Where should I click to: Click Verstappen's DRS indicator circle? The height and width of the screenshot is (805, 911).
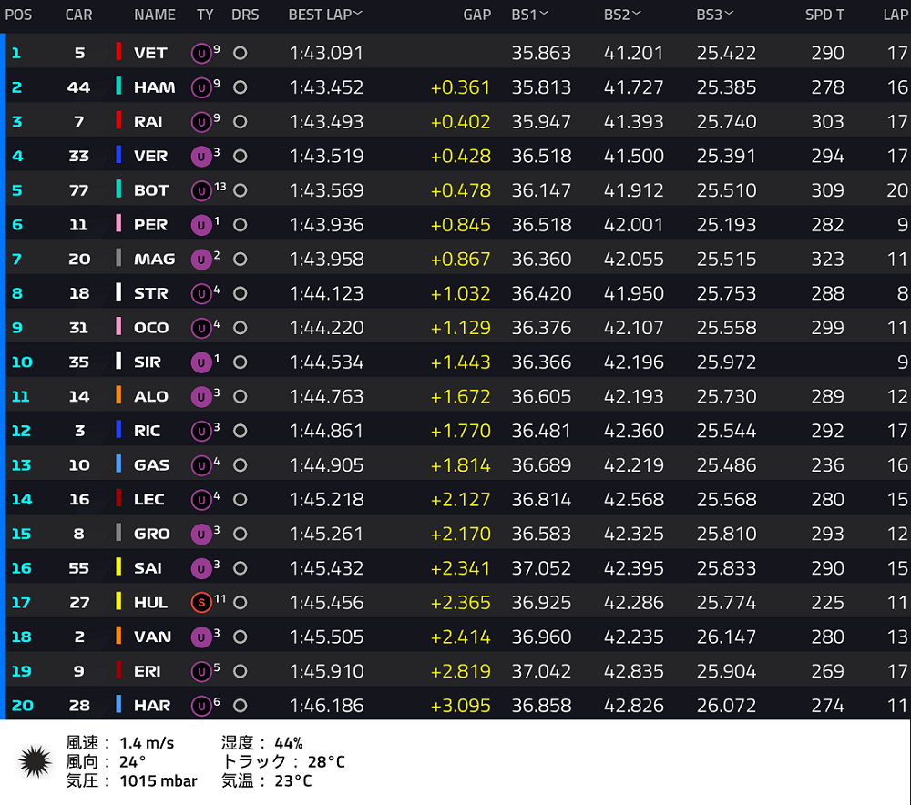coord(240,157)
